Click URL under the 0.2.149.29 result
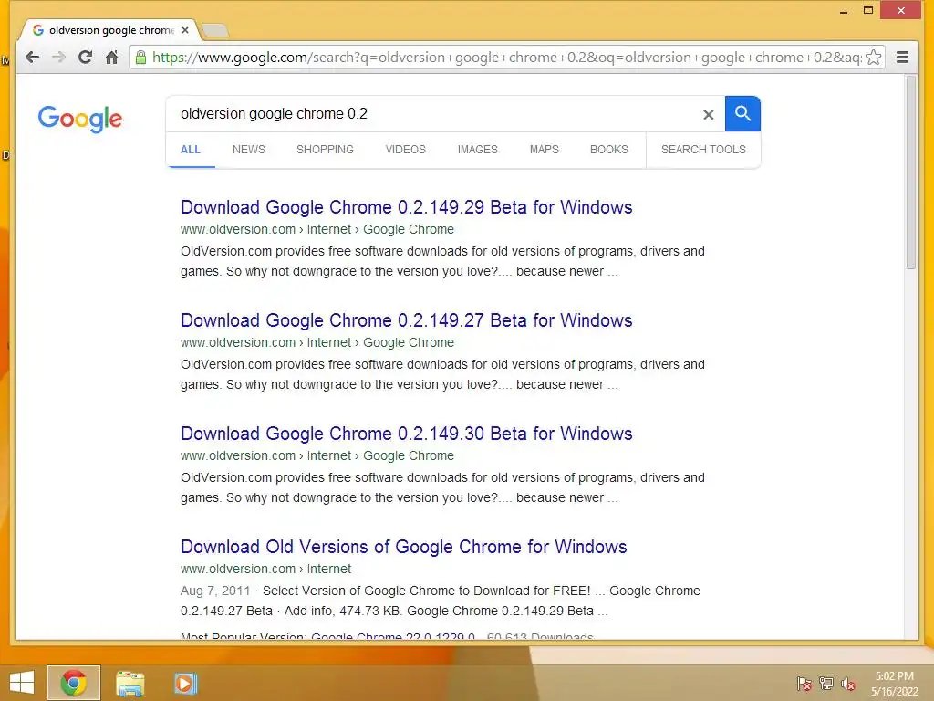 pyautogui.click(x=317, y=229)
